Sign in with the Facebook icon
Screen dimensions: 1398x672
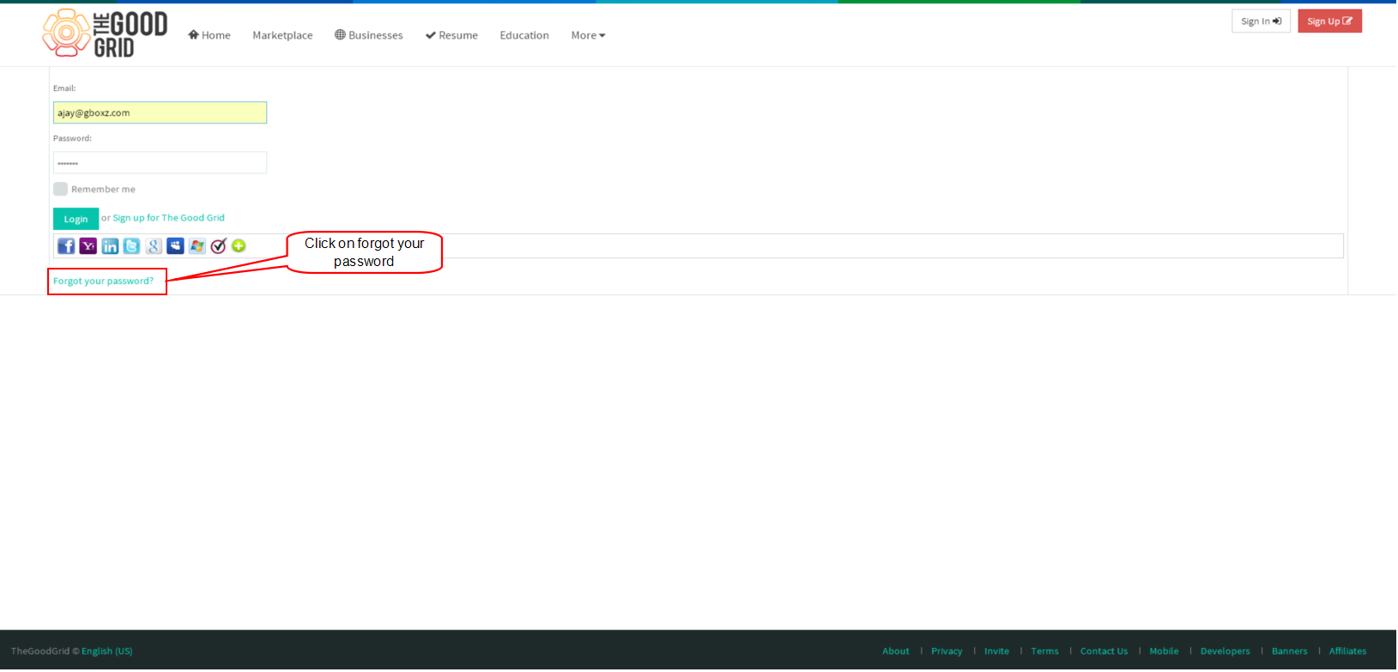(x=66, y=246)
